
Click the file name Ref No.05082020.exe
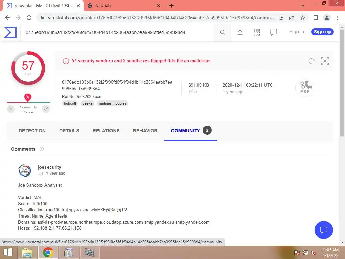pyautogui.click(x=82, y=97)
